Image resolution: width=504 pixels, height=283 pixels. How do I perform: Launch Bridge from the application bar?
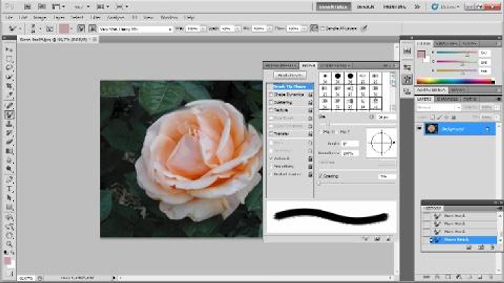pyautogui.click(x=28, y=7)
